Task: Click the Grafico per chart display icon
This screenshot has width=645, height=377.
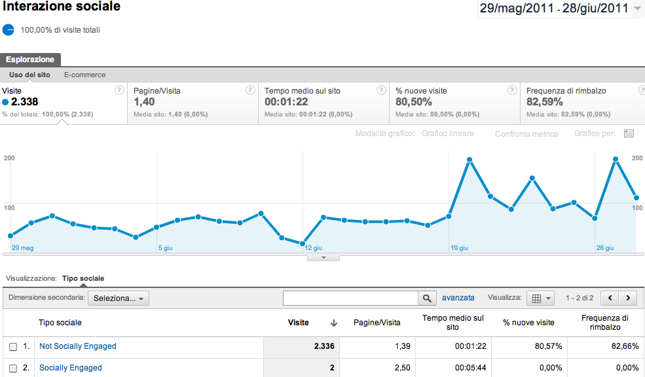Action: coord(629,134)
